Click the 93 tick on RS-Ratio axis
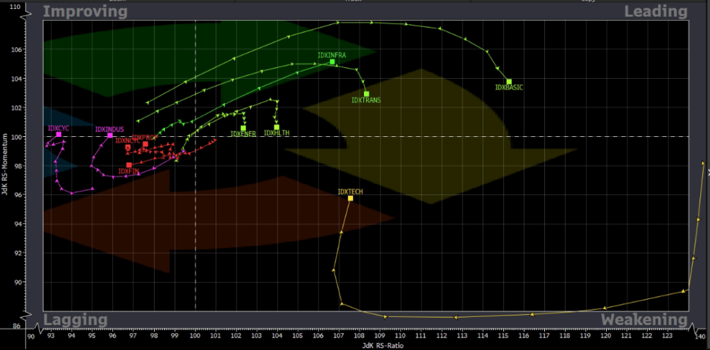This screenshot has width=710, height=350. click(51, 336)
